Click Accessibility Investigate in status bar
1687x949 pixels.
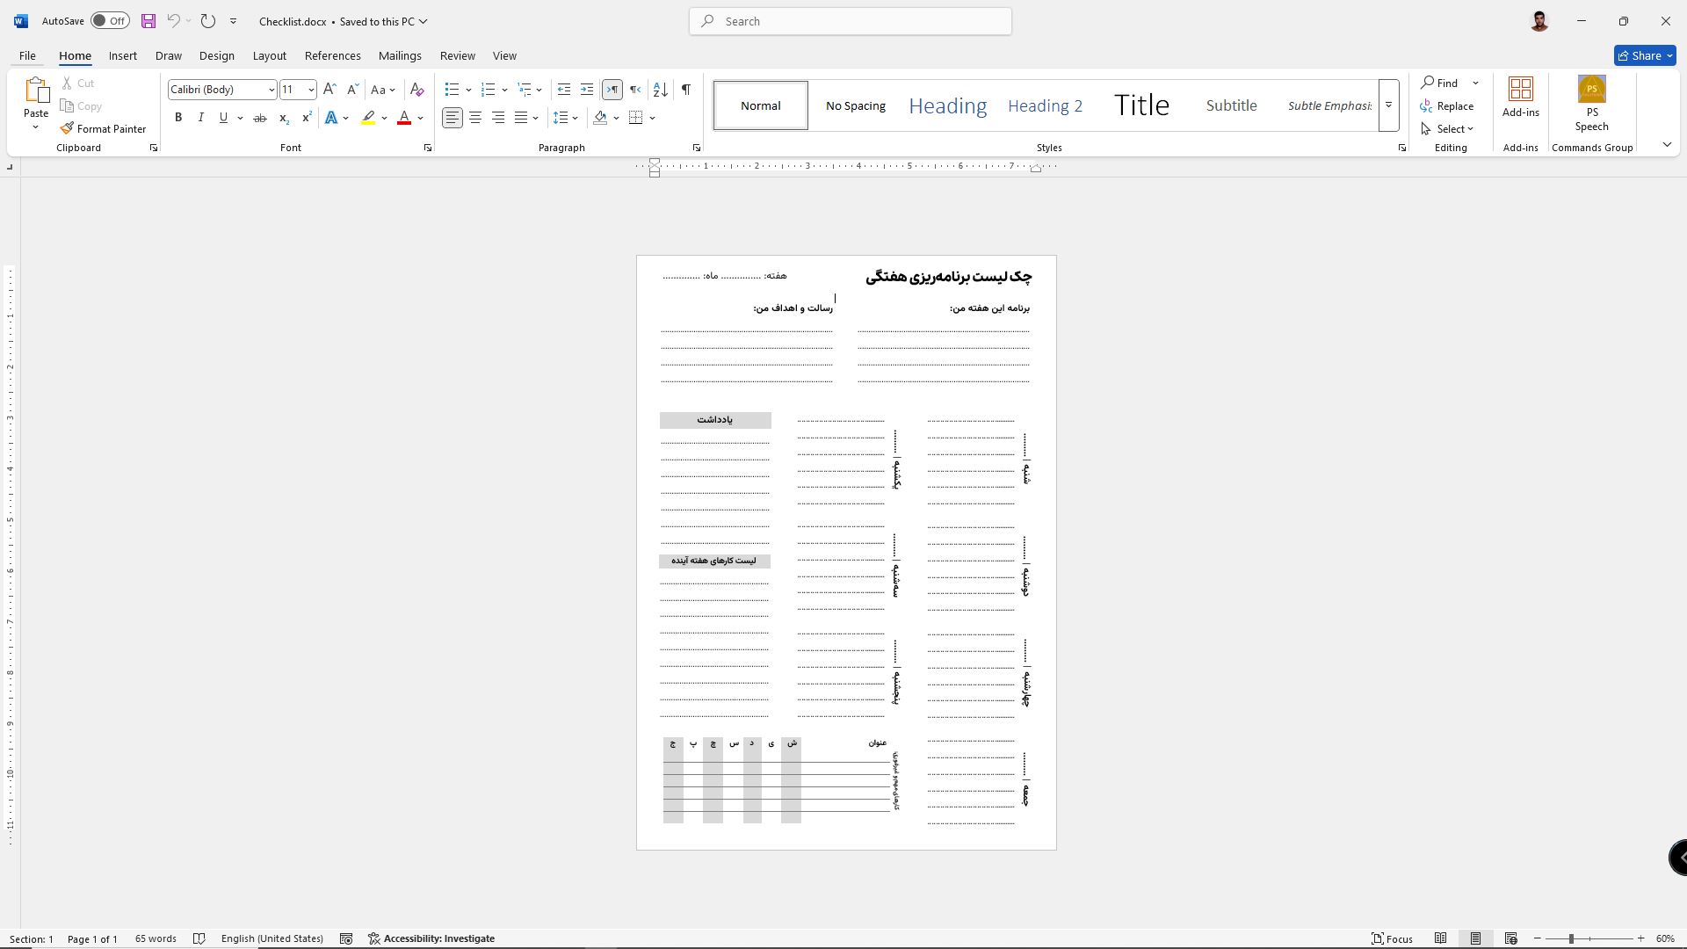(431, 938)
